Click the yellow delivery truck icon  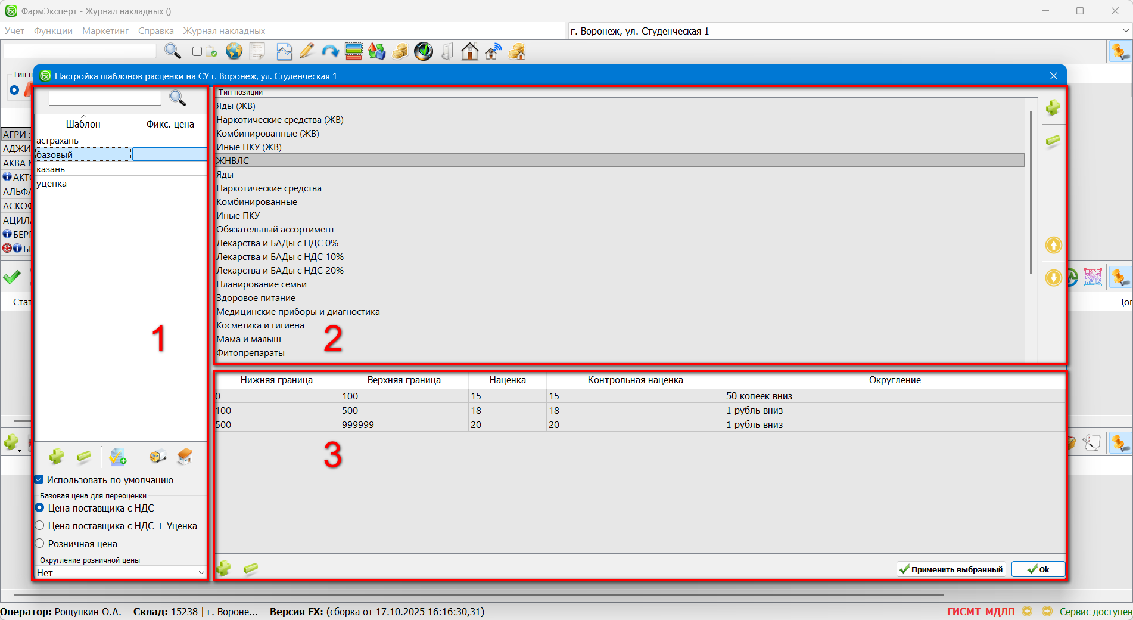point(157,457)
